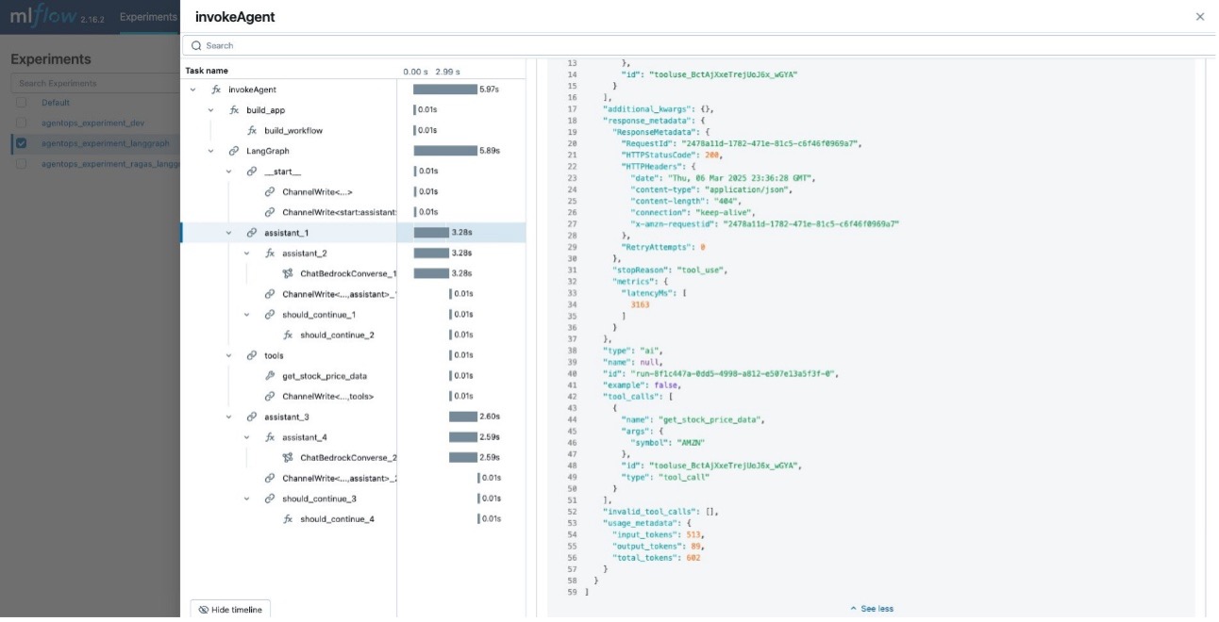Viewport: 1219px width, 622px height.
Task: Select the assistant_4 span row
Action: 353,437
